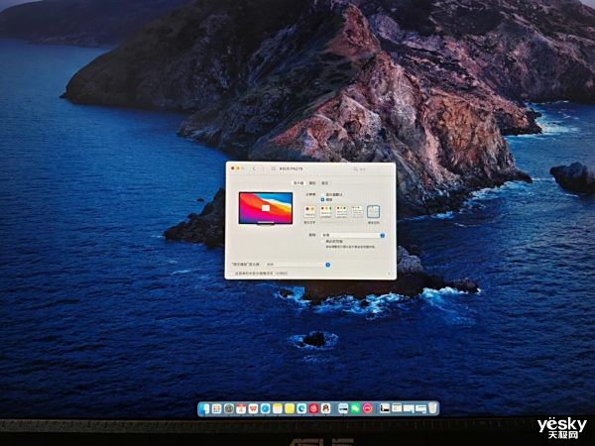Viewport: 595px width, 446px height.
Task: Click the search field in preferences window
Action: click(x=372, y=169)
